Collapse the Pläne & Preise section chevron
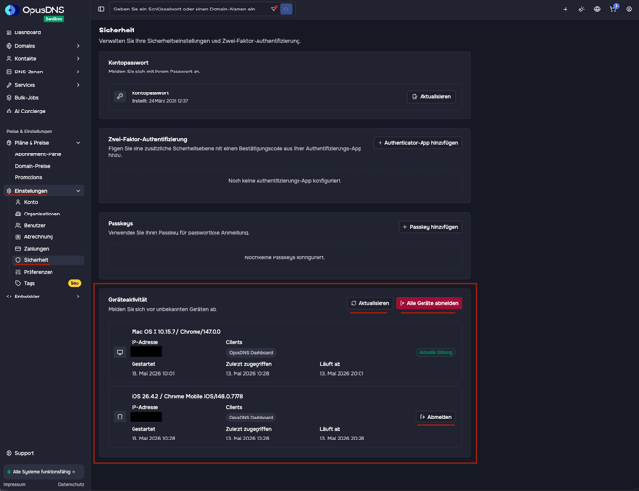639x491 pixels. pyautogui.click(x=78, y=143)
